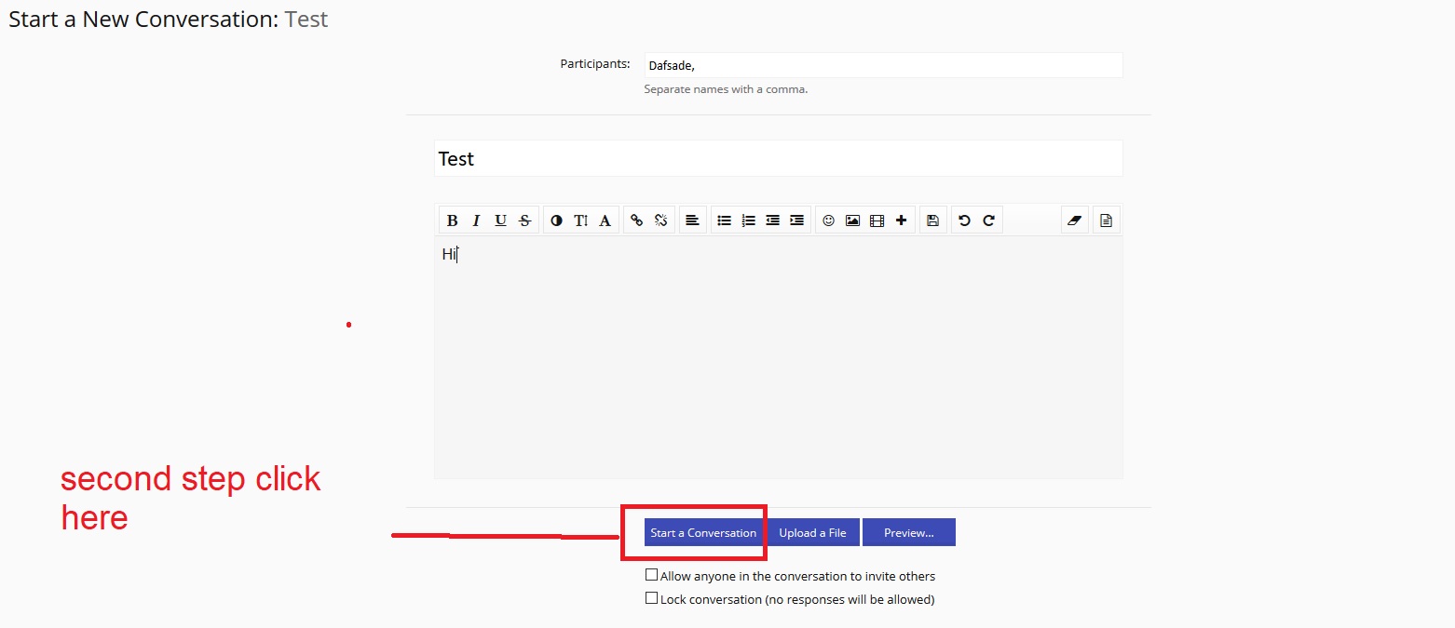Remove link with the unlink icon

(x=660, y=220)
